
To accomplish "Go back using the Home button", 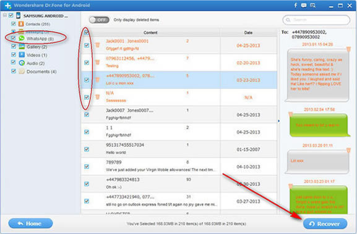I will tap(30, 224).
